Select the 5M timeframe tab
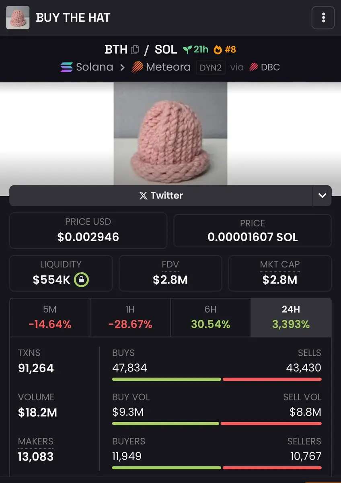 click(x=50, y=317)
